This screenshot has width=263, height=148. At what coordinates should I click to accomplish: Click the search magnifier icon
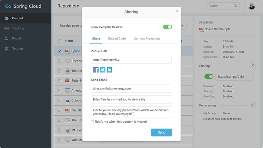[236, 6]
